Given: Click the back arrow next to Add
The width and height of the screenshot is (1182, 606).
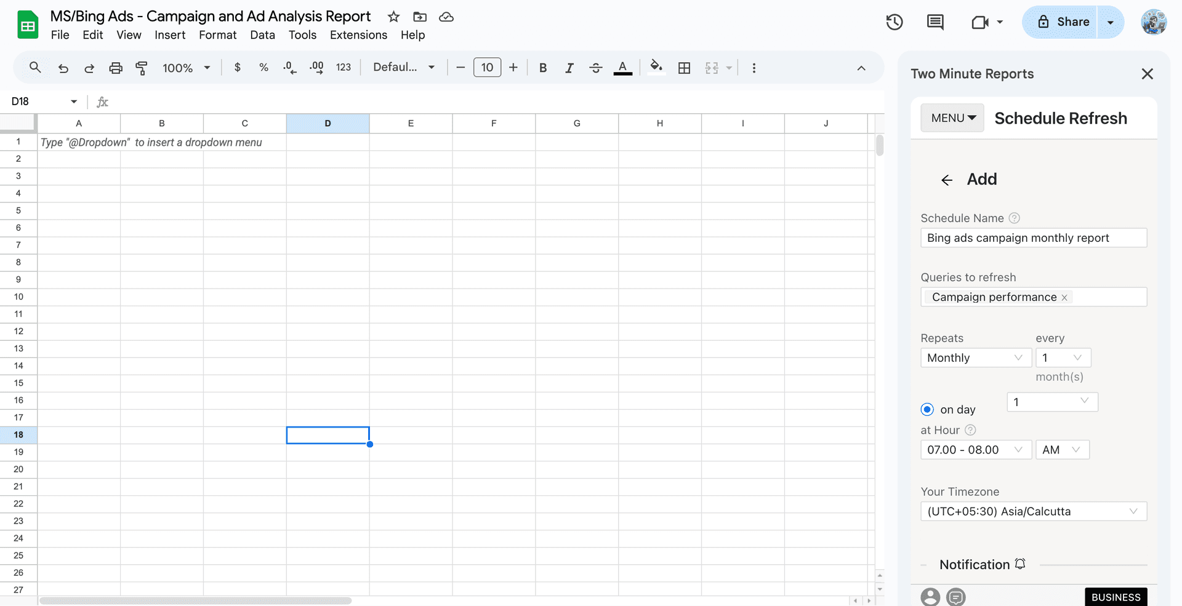Looking at the screenshot, I should click(x=946, y=180).
